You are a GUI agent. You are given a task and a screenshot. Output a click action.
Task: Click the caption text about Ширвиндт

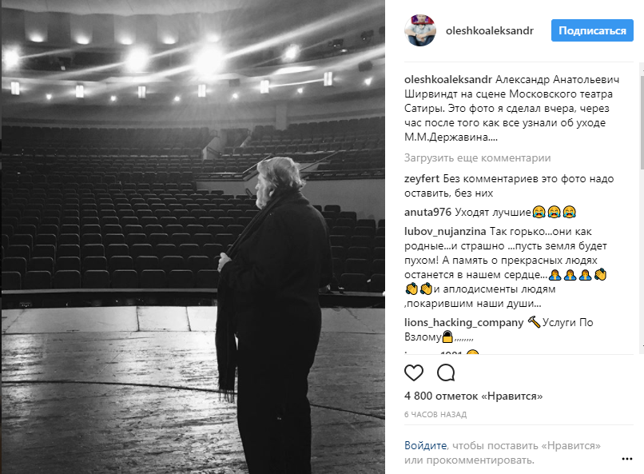tap(511, 109)
